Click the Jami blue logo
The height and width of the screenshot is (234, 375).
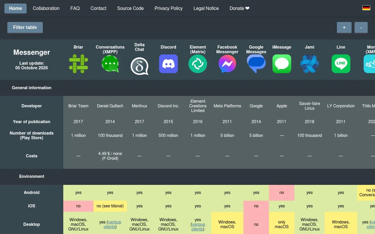(310, 64)
